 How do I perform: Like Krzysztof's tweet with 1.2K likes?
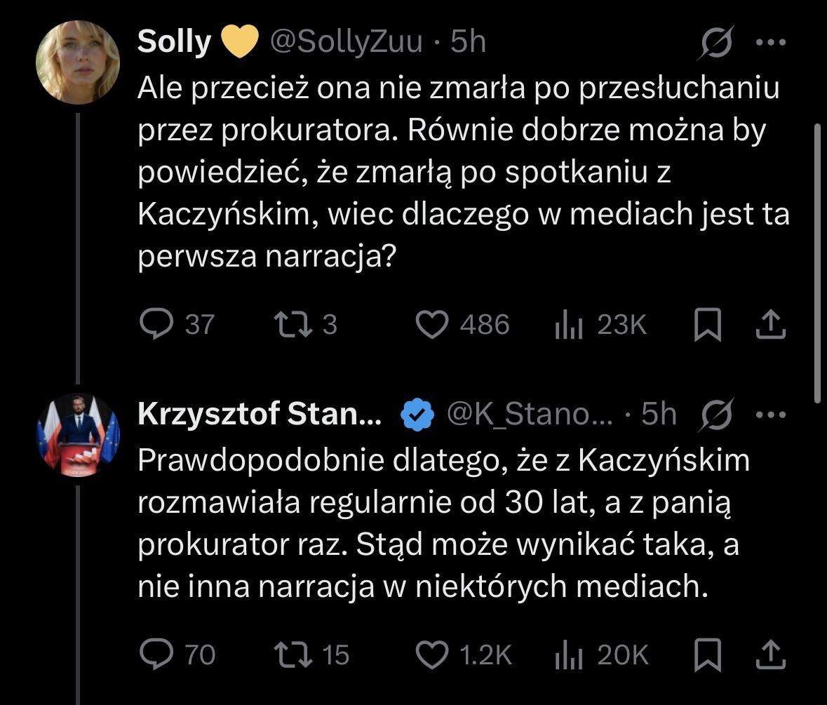pos(433,654)
